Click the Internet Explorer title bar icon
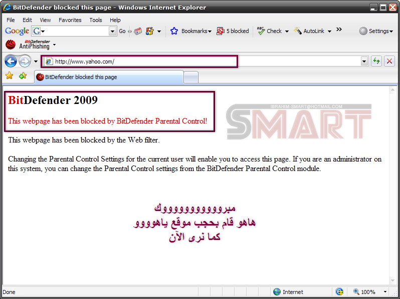Image resolution: width=400 pixels, height=299 pixels. click(7, 7)
